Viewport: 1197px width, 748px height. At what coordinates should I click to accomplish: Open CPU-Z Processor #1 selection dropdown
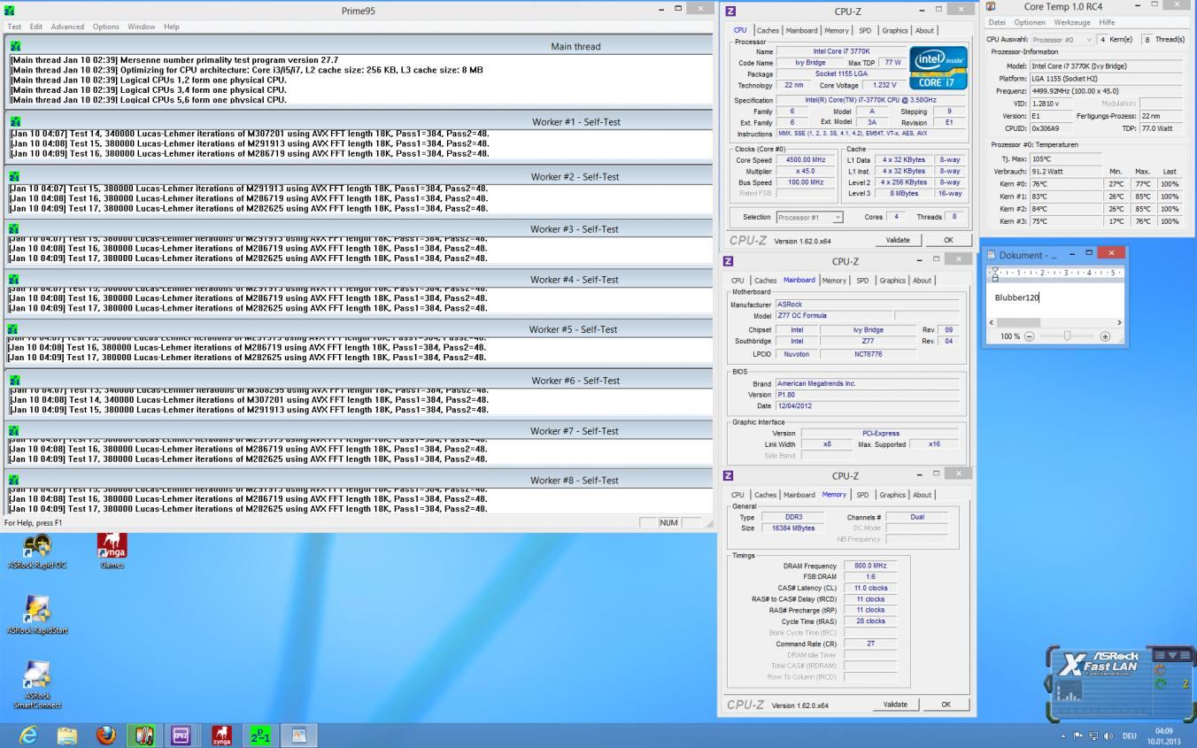tap(809, 217)
